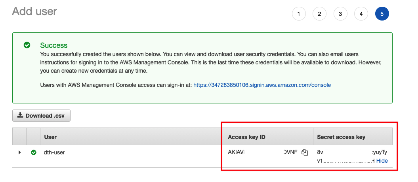This screenshot has width=418, height=182.
Task: Select the dth-user name in the table
Action: tap(54, 152)
